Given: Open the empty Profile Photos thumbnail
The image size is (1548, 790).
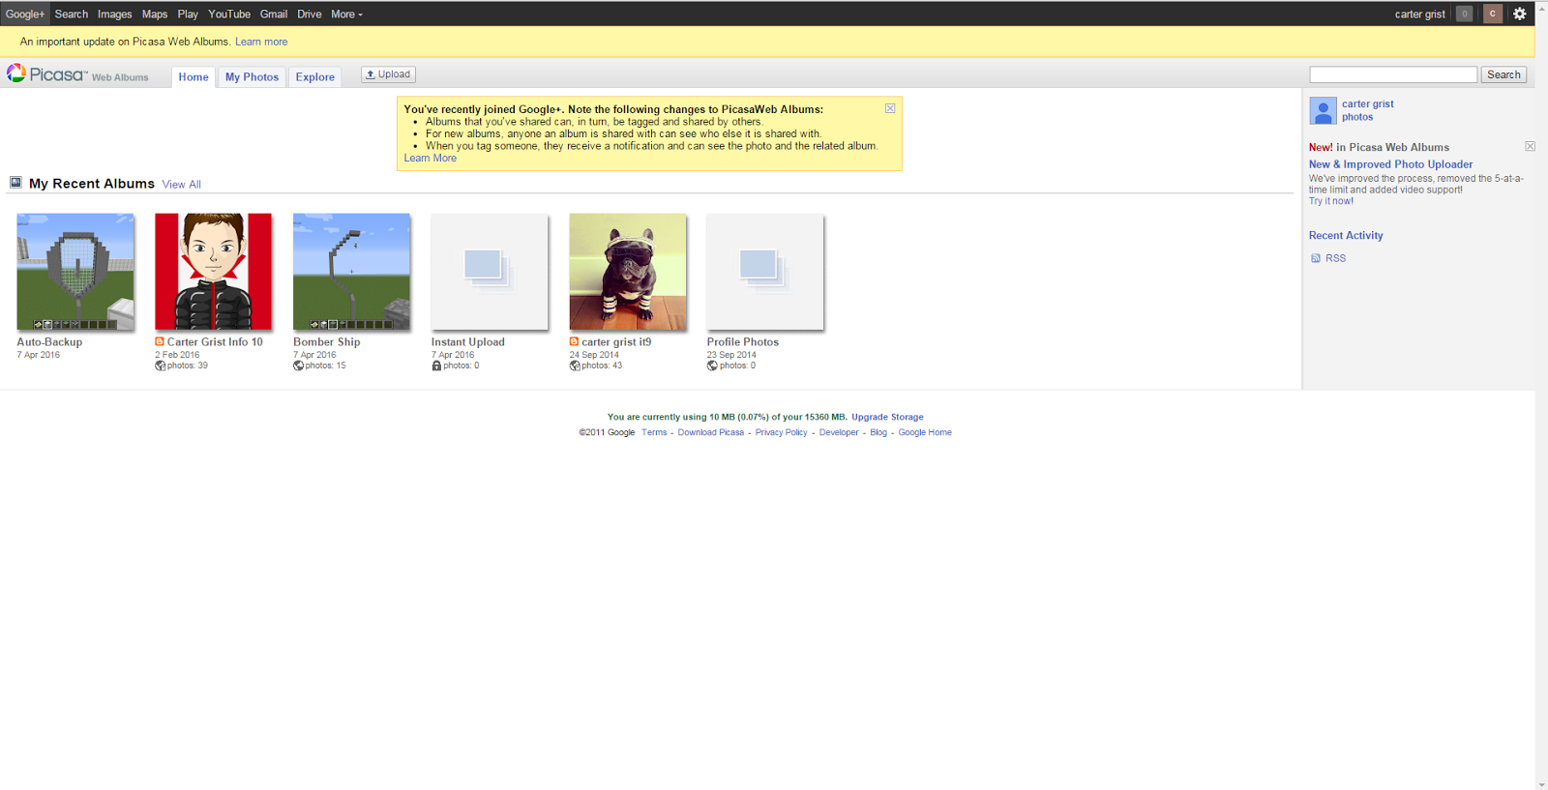Looking at the screenshot, I should (x=765, y=272).
